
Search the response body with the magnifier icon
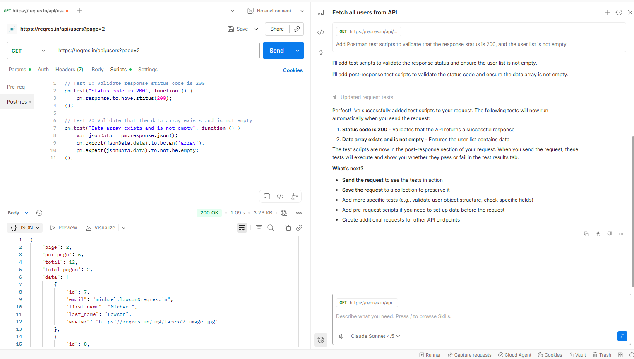click(x=271, y=228)
